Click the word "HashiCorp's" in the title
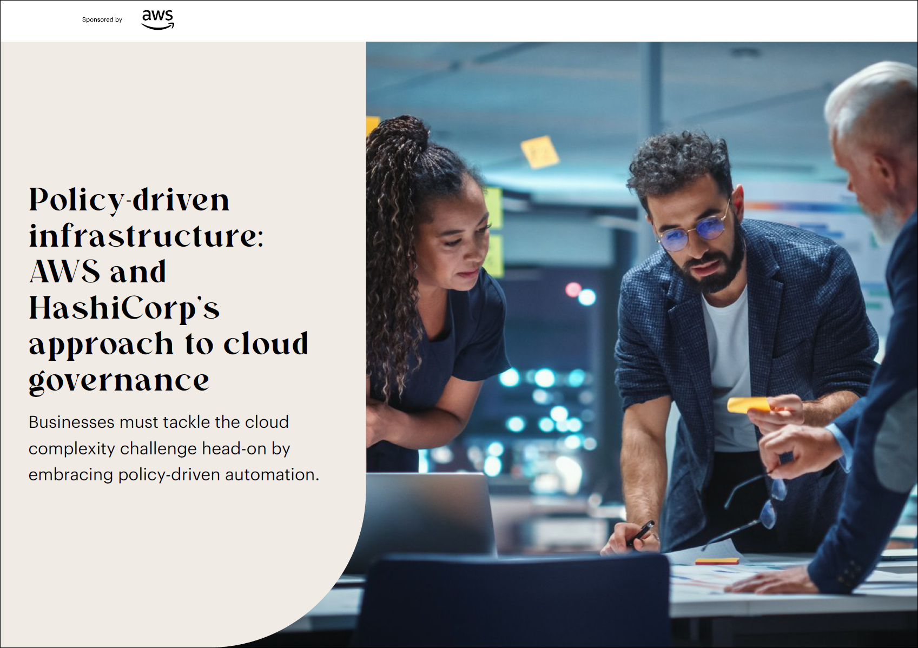The image size is (918, 648). point(124,308)
